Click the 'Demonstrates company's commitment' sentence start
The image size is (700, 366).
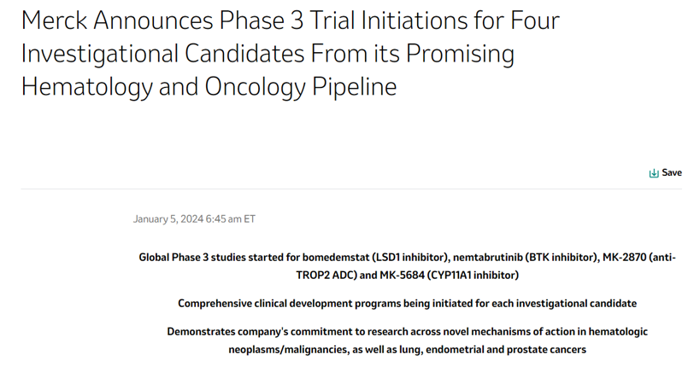(255, 331)
